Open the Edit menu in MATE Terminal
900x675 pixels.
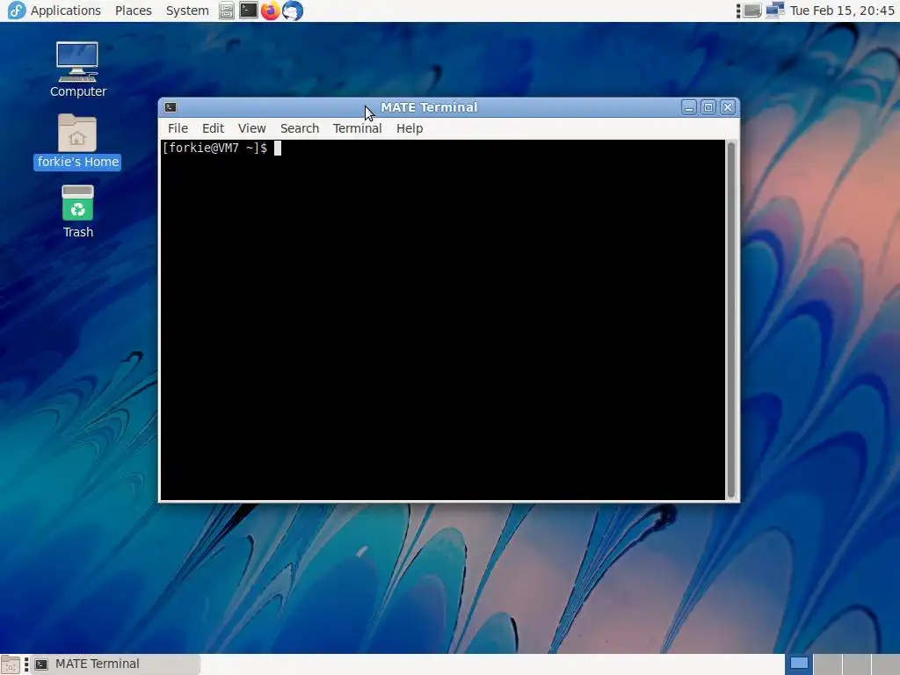[x=213, y=128]
